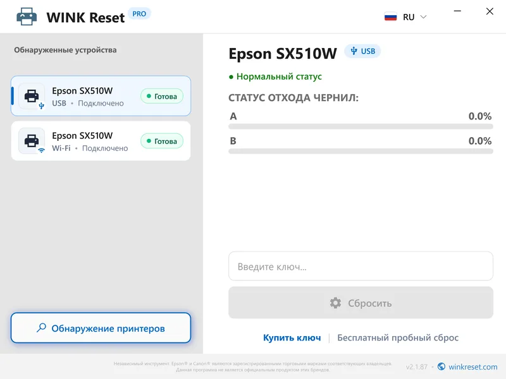
Task: Click the 0.0% value for counter A
Action: click(x=480, y=116)
